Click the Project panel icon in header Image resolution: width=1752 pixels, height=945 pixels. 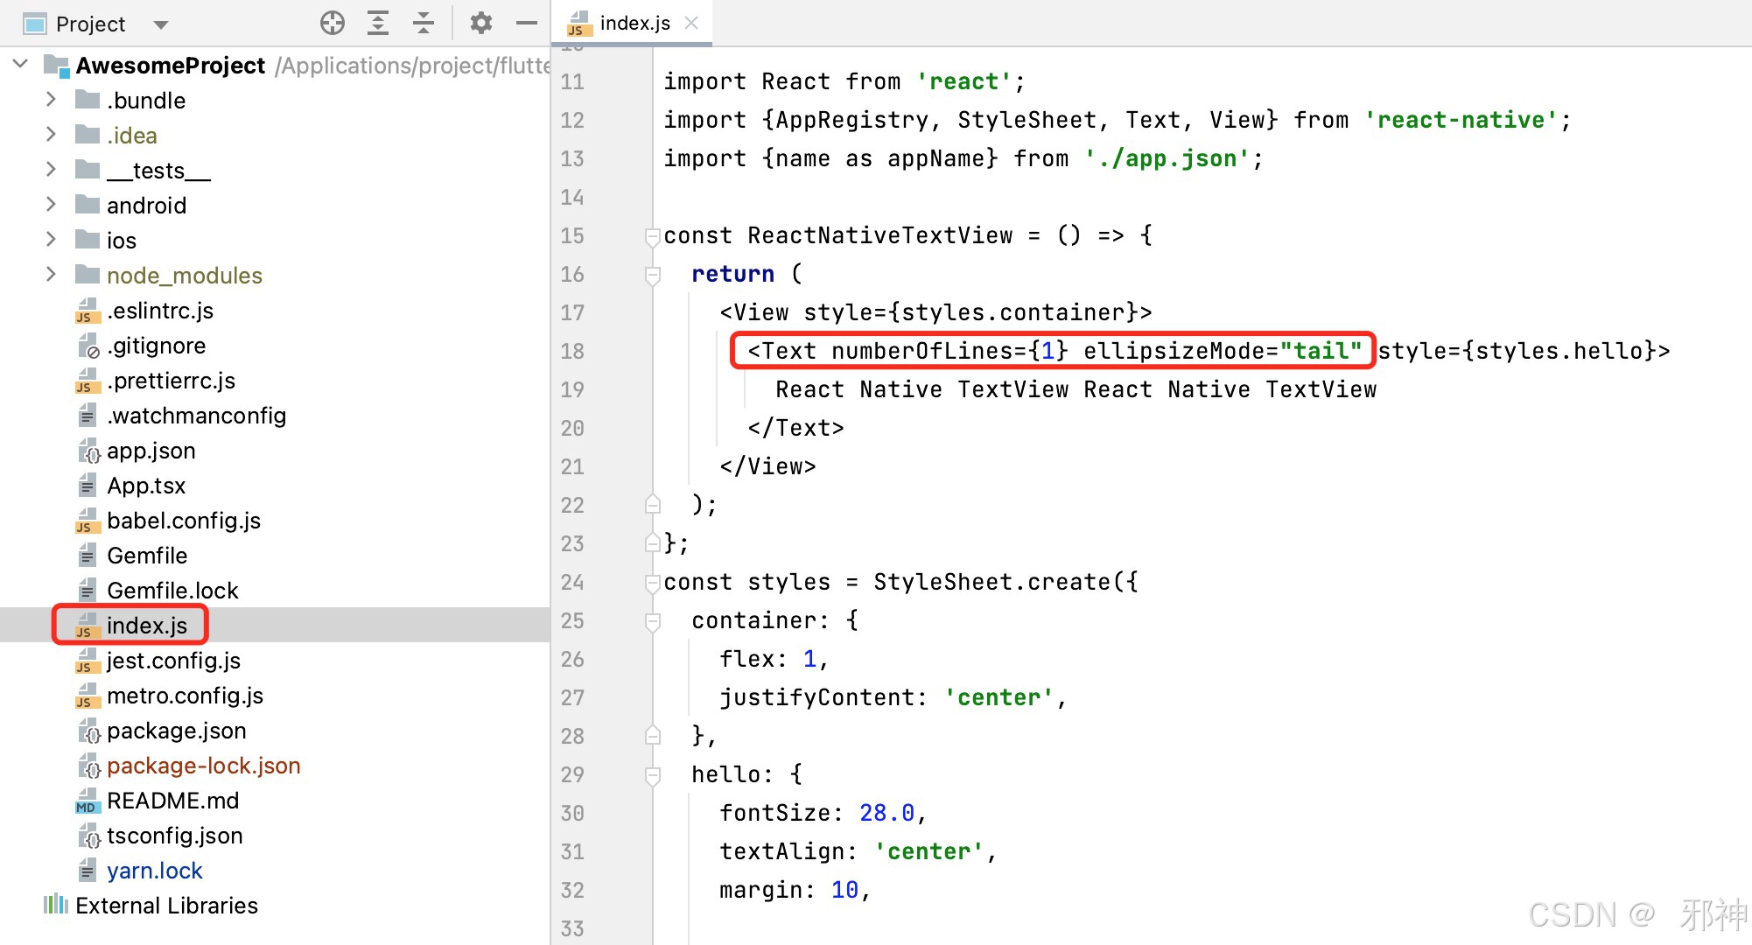click(x=35, y=24)
